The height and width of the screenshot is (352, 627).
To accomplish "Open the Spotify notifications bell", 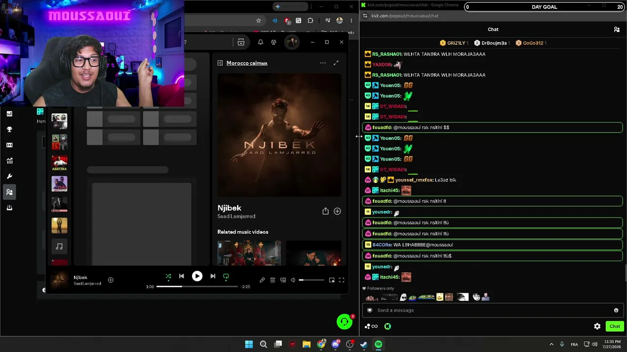I will 261,42.
